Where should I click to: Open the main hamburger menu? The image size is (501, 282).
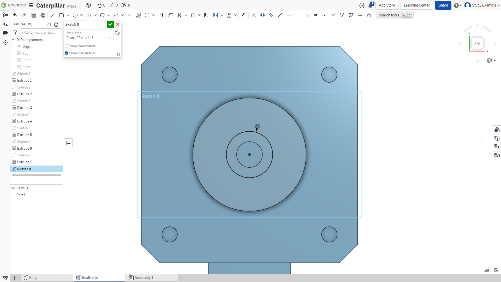(x=31, y=5)
